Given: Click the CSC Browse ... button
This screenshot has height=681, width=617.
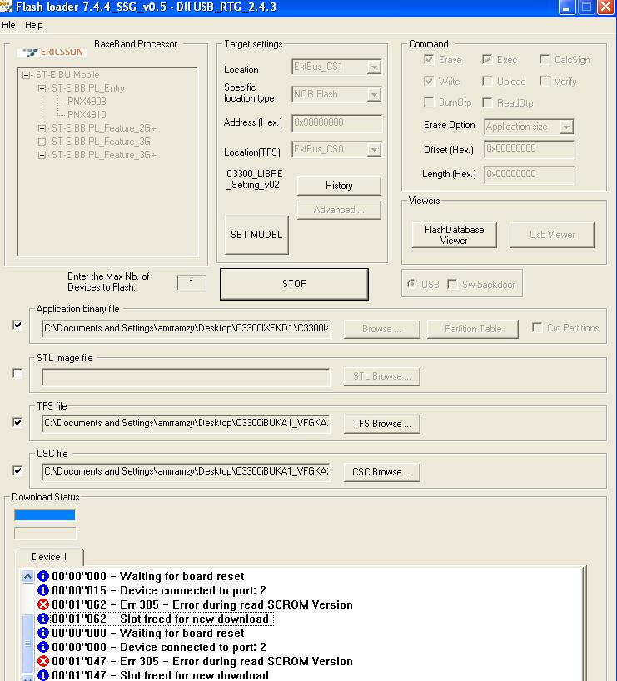Looking at the screenshot, I should (x=382, y=472).
